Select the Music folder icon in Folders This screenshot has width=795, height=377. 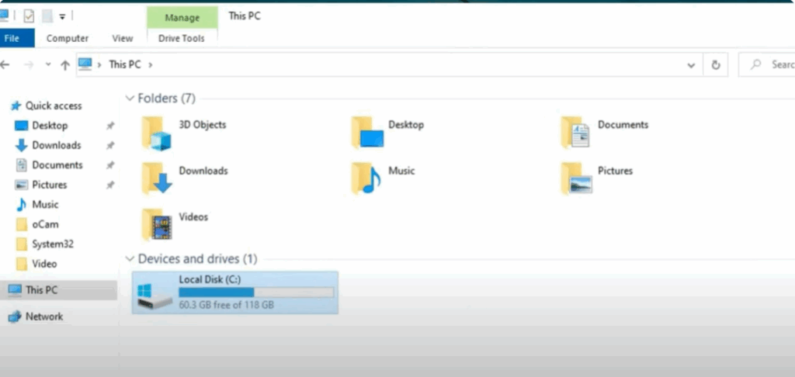[x=366, y=178]
